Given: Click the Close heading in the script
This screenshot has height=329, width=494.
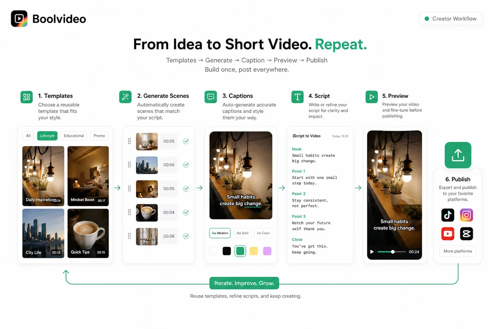Looking at the screenshot, I should [297, 239].
